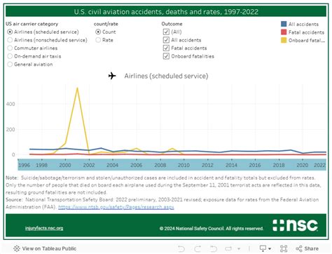The image size is (332, 254).
Task: Open the injuryfacts.nsc.org link
Action: pyautogui.click(x=44, y=228)
